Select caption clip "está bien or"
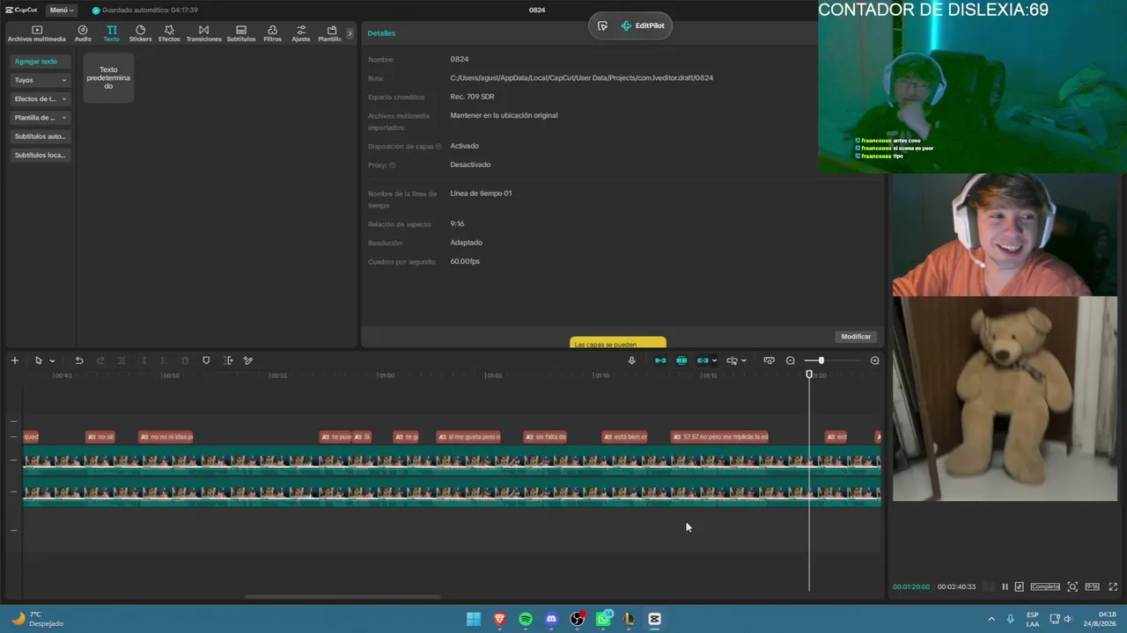Screen dimensions: 1127x633 (x=625, y=437)
